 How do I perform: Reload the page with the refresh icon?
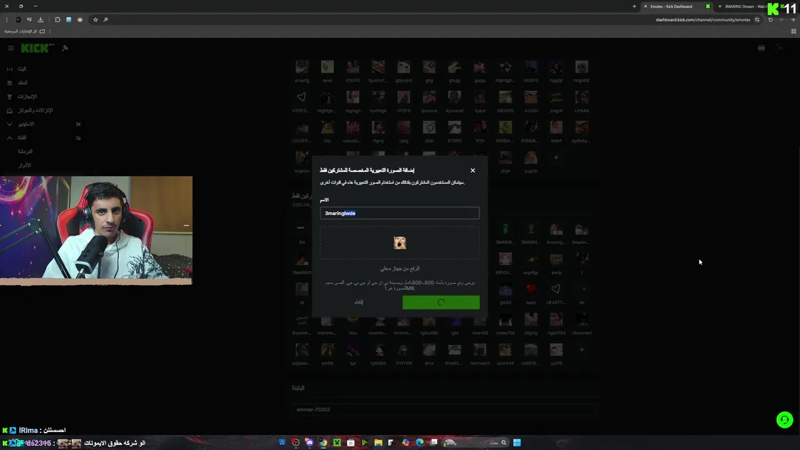click(x=771, y=19)
